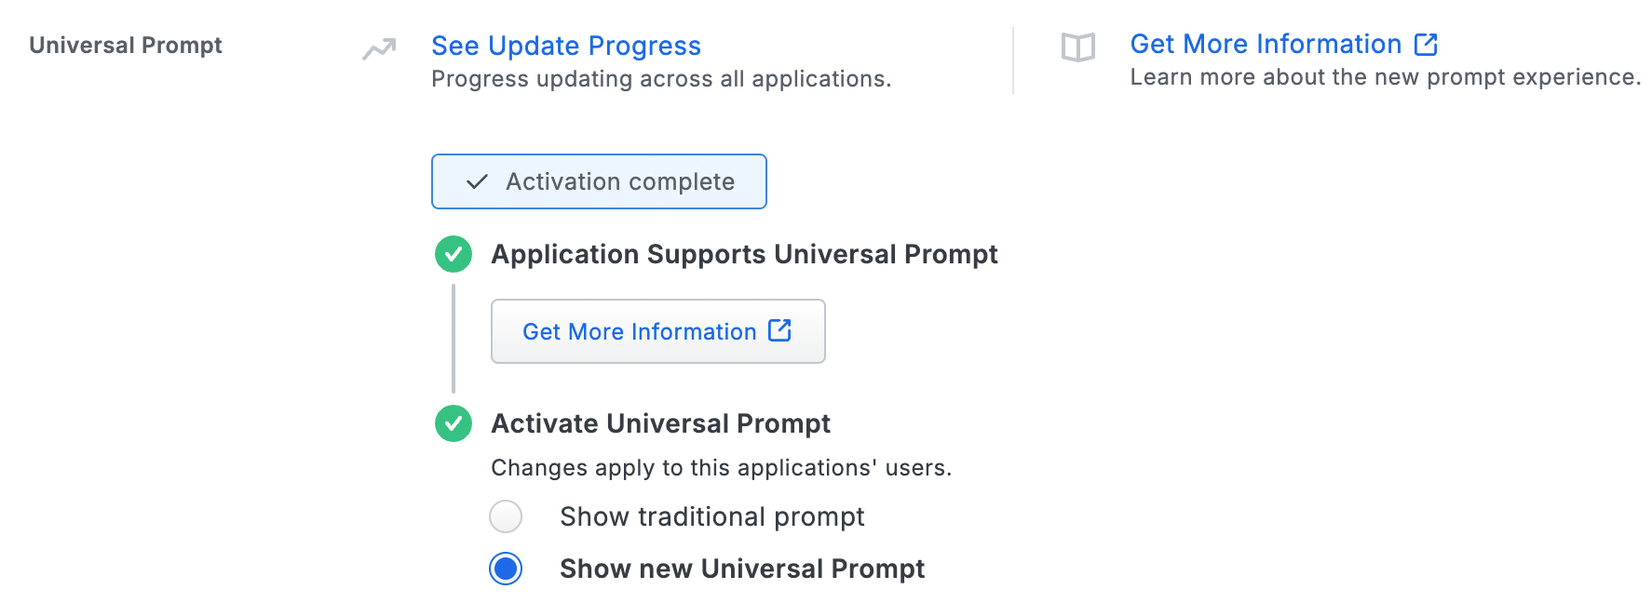
Task: Click the checkmark icon inside Activation complete badge
Action: pos(477,181)
